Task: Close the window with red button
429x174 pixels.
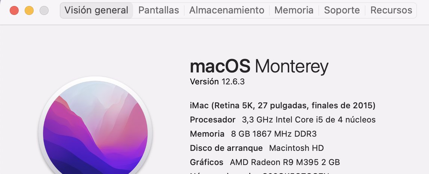Action: [x=14, y=11]
